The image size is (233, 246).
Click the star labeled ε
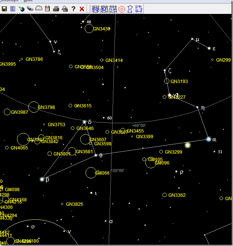pyautogui.click(x=209, y=48)
